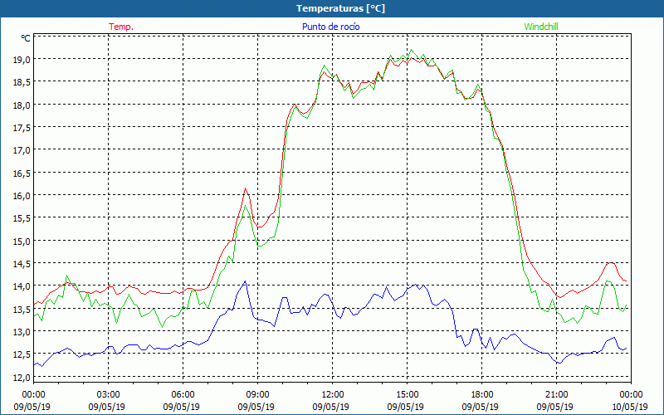Click the 18:00 time axis label
Image resolution: width=664 pixels, height=415 pixels.
click(x=481, y=394)
